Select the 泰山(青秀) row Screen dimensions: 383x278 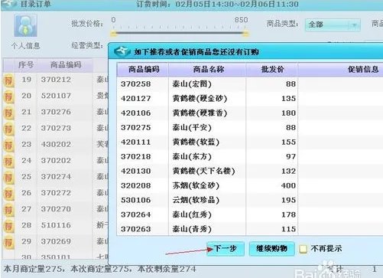[x=250, y=229]
